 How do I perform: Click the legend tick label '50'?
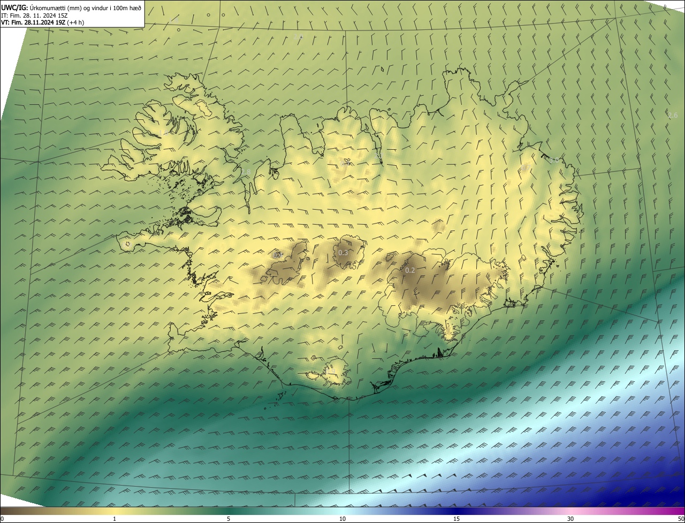pos(681,519)
